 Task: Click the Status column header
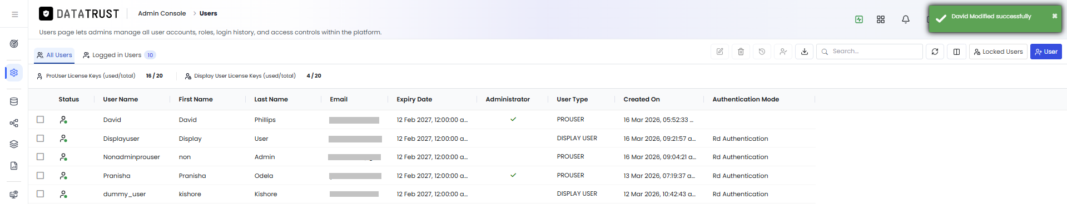(x=68, y=99)
